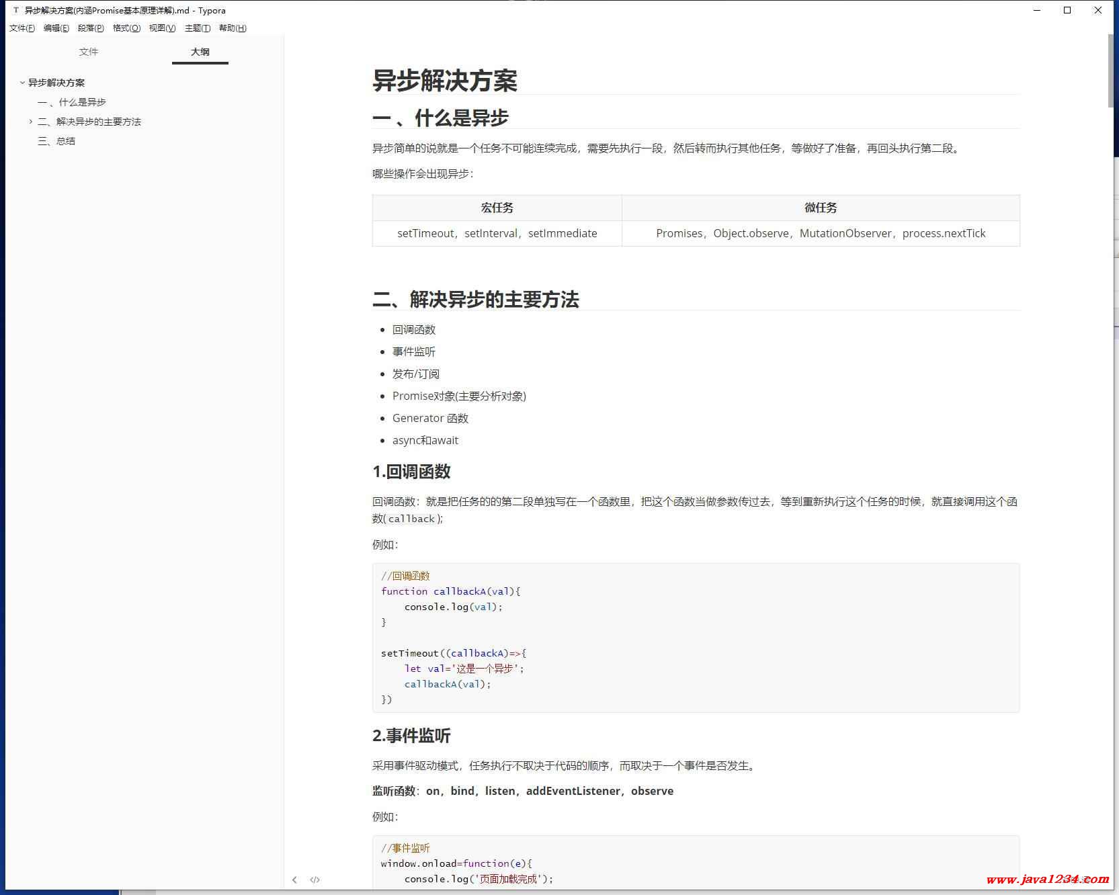Open the 视图(V) menu
The image size is (1119, 895).
(162, 28)
